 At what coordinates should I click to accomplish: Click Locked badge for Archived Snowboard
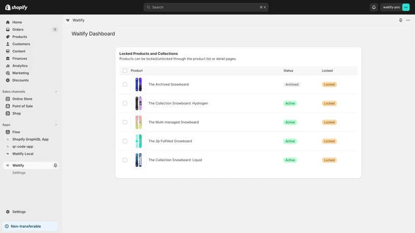329,84
